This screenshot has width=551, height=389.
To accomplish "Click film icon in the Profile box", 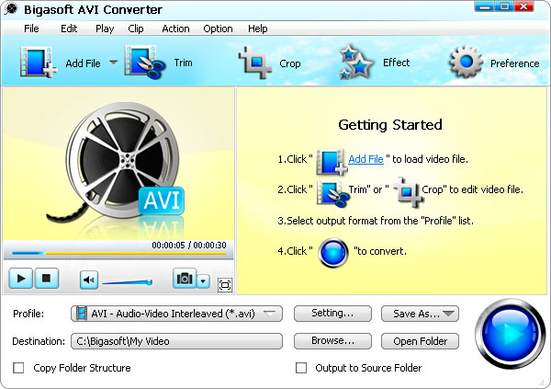I will pyautogui.click(x=82, y=314).
